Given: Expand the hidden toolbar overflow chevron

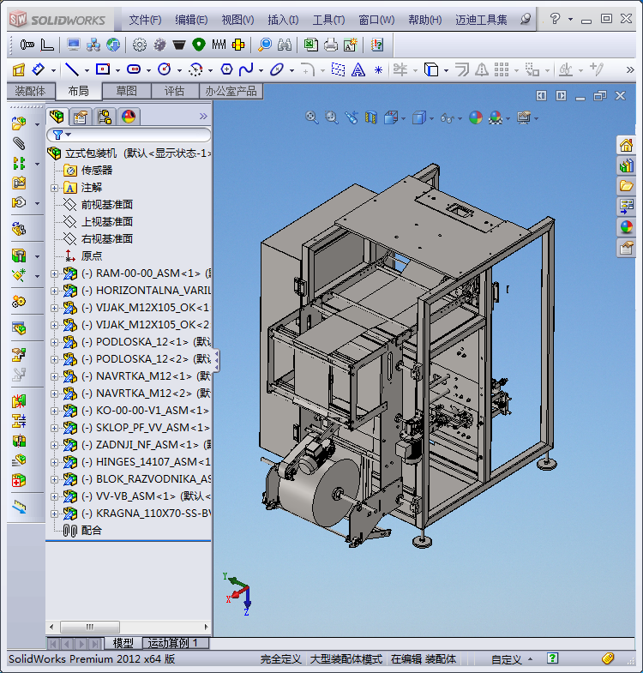Looking at the screenshot, I should pyautogui.click(x=629, y=69).
